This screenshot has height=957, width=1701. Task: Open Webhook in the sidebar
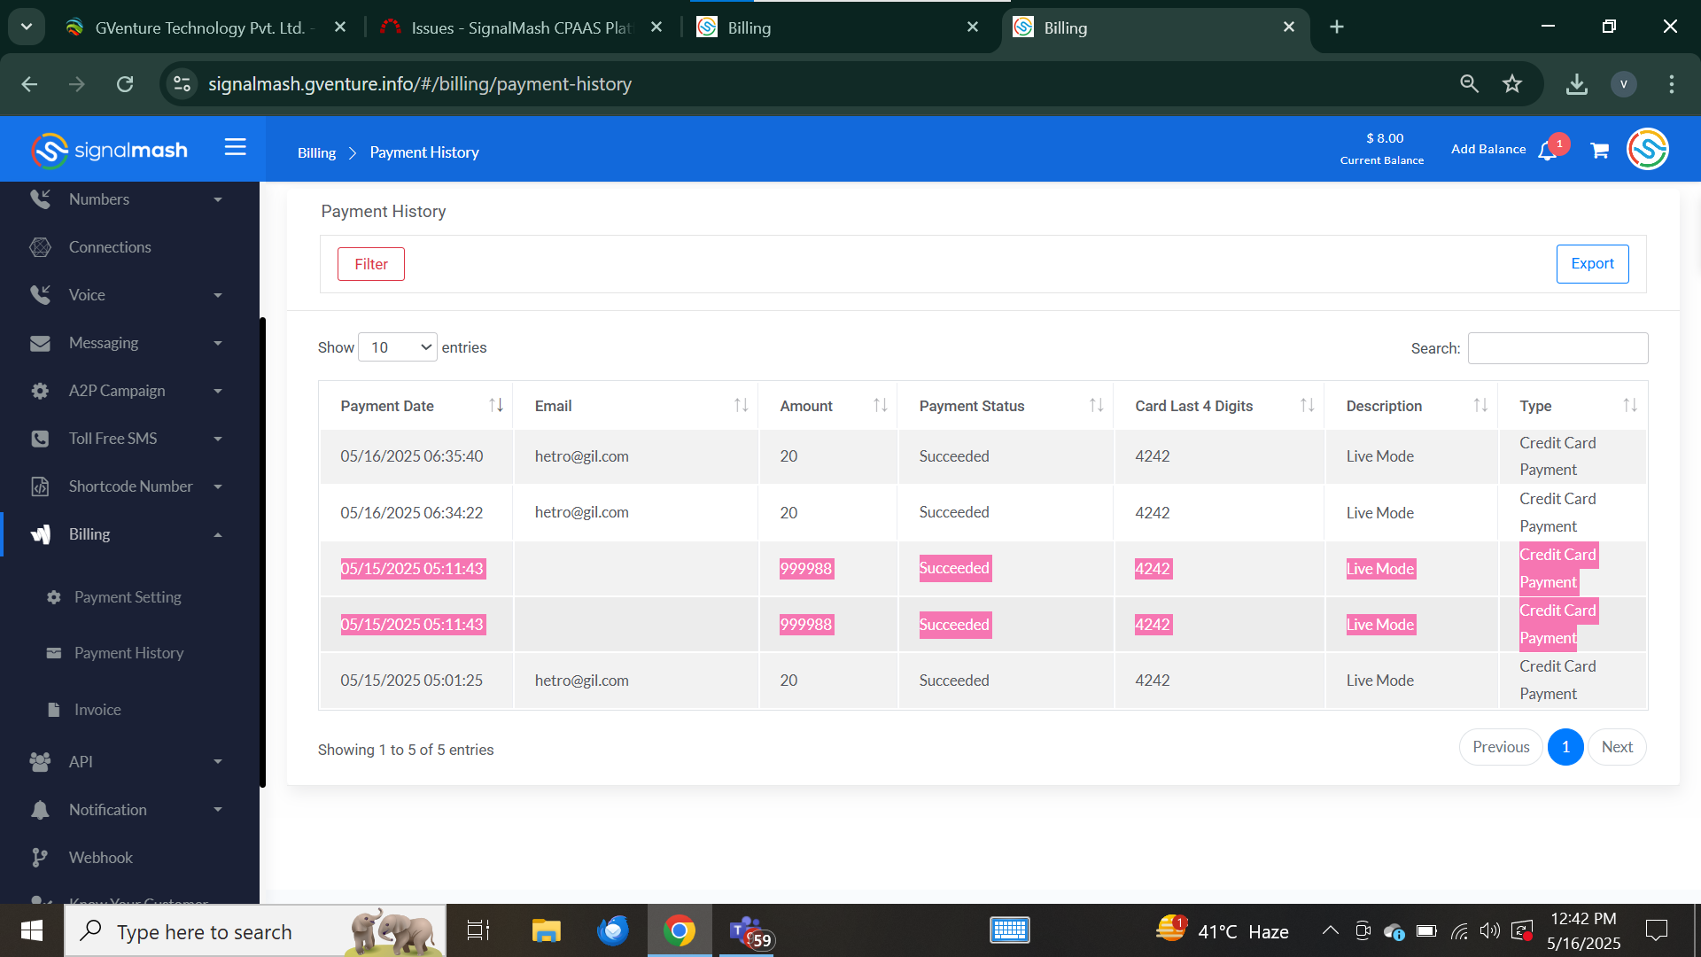[100, 858]
